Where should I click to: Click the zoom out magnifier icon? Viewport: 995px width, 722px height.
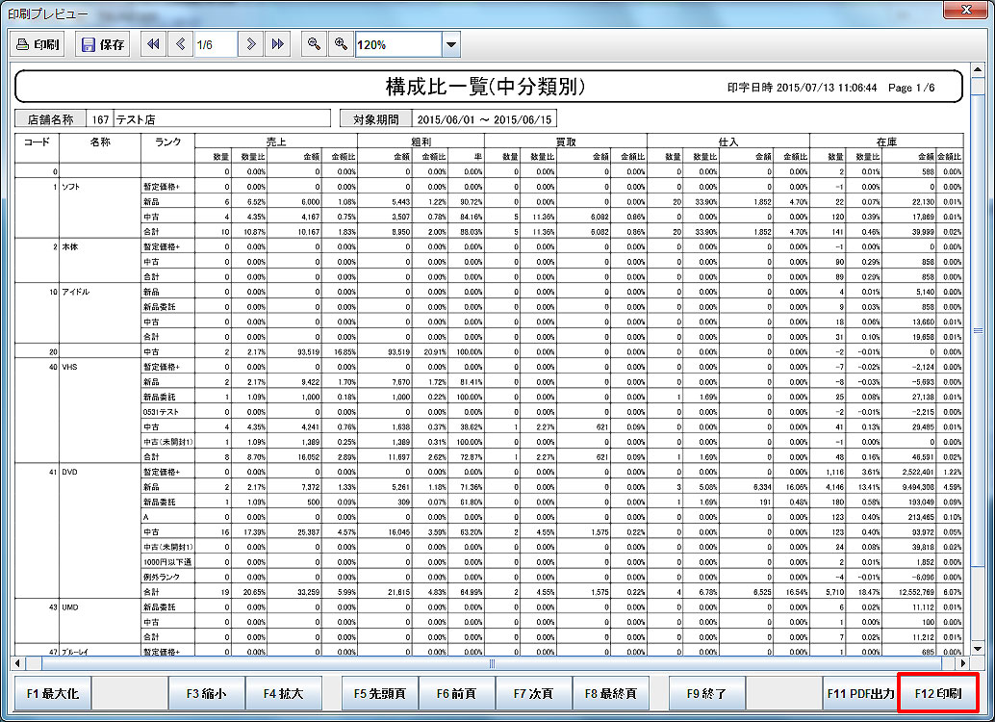pos(313,44)
